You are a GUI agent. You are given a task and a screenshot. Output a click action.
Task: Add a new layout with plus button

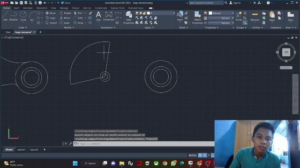point(45,150)
